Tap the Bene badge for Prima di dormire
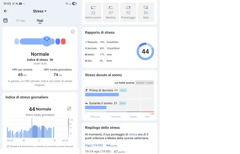This screenshot has height=154, width=240. pyautogui.click(x=123, y=90)
